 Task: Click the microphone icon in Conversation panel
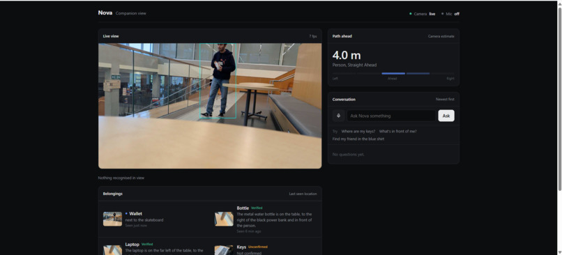coord(338,116)
